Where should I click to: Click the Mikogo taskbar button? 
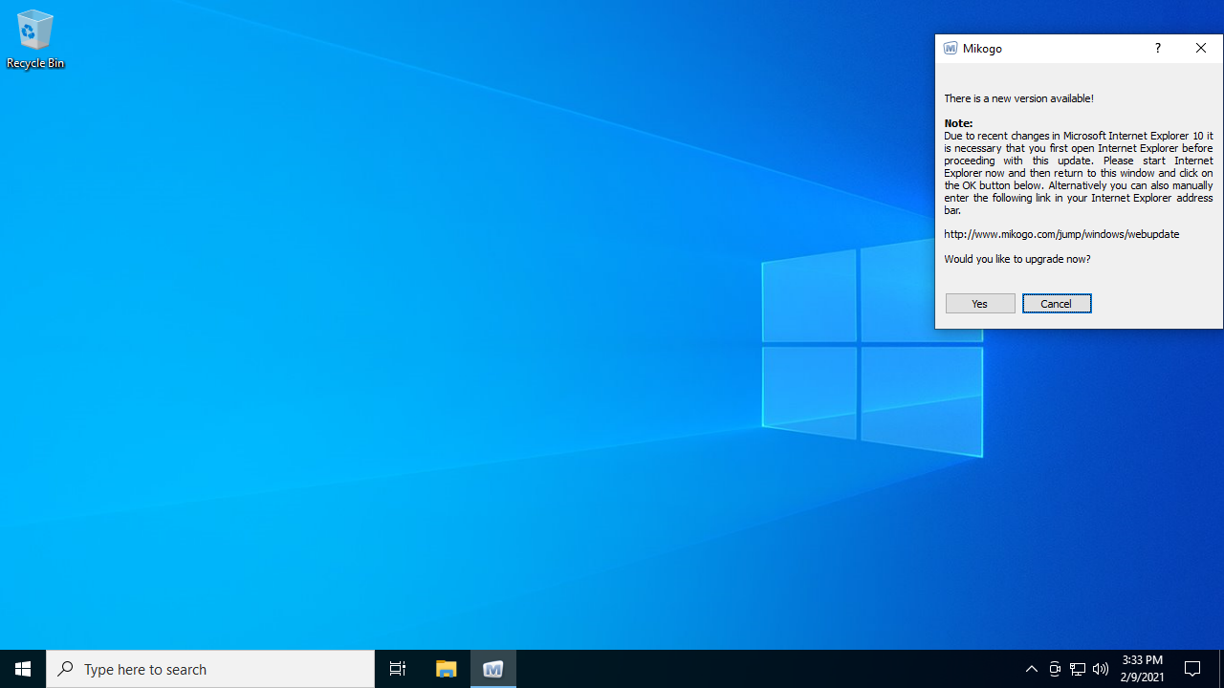[493, 669]
